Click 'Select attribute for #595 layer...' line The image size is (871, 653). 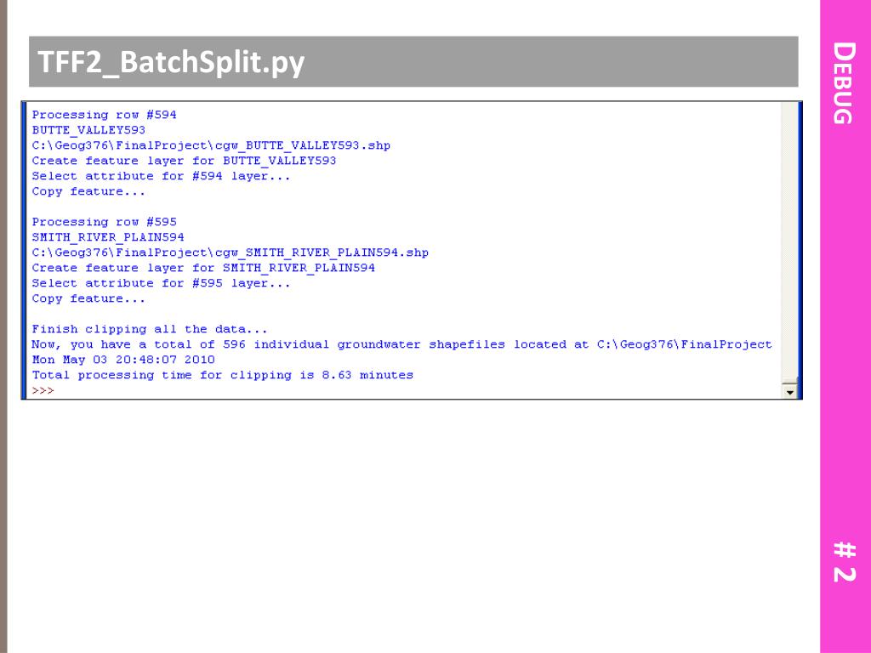(161, 283)
